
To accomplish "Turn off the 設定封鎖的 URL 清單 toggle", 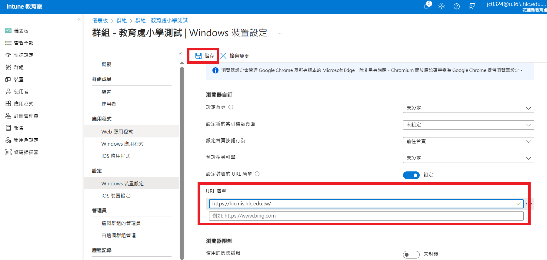I will [411, 175].
